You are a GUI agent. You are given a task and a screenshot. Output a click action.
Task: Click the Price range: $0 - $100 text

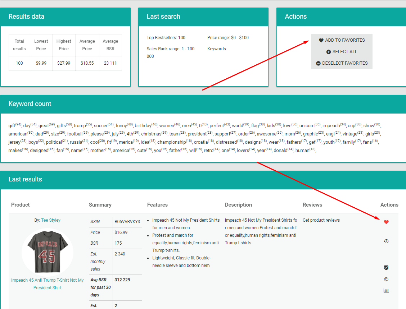[228, 38]
